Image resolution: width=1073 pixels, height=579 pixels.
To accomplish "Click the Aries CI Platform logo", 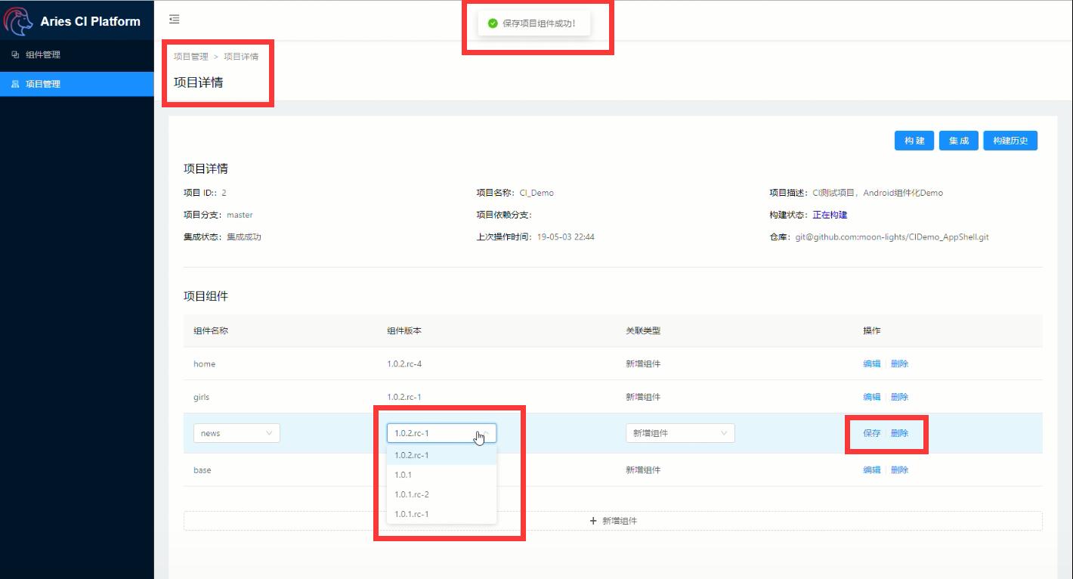I will (x=19, y=20).
